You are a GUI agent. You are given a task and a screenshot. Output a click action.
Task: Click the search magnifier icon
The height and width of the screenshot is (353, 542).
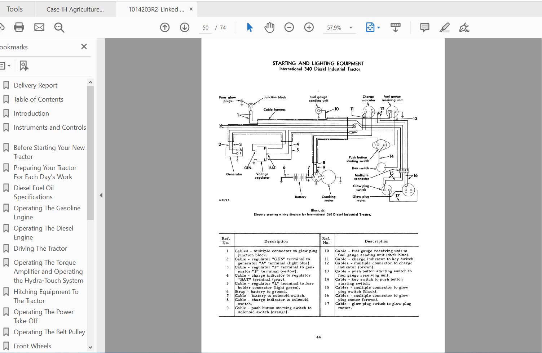point(59,27)
